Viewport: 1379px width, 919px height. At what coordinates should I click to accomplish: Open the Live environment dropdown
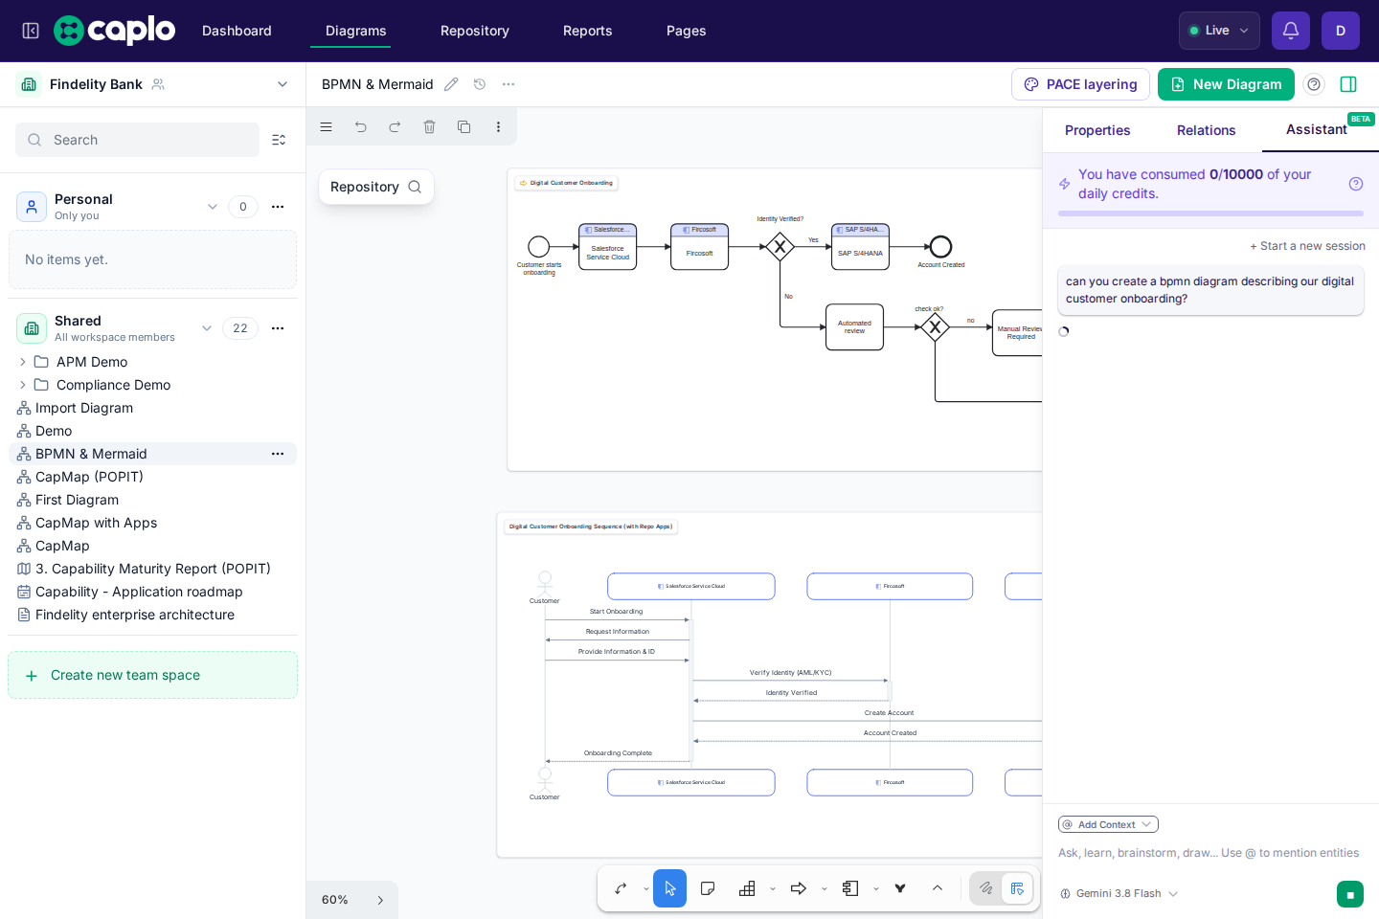click(1219, 31)
